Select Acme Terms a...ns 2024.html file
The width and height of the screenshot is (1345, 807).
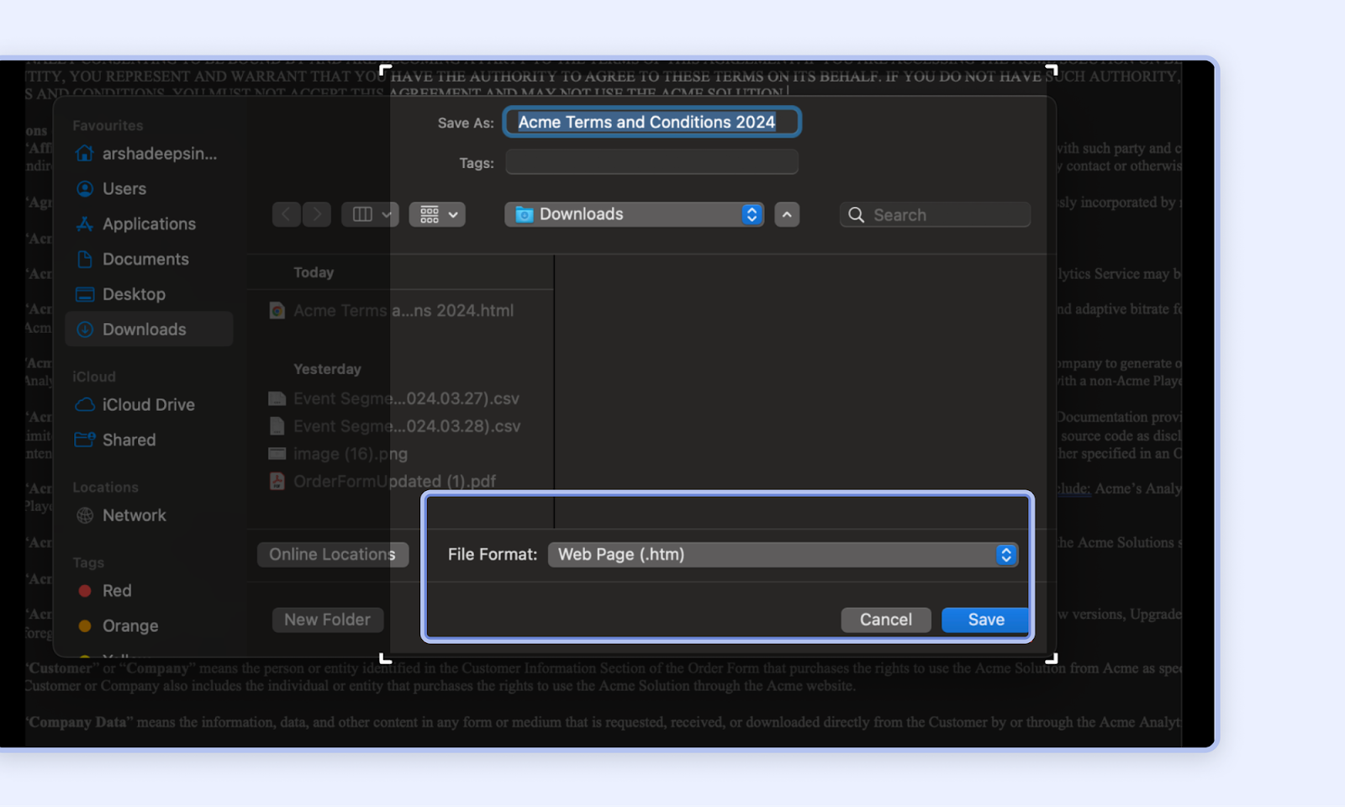click(x=402, y=311)
